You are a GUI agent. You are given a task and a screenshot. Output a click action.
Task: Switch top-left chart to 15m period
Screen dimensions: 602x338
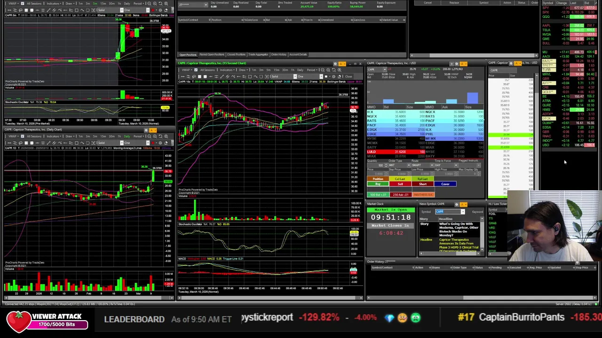[103, 4]
